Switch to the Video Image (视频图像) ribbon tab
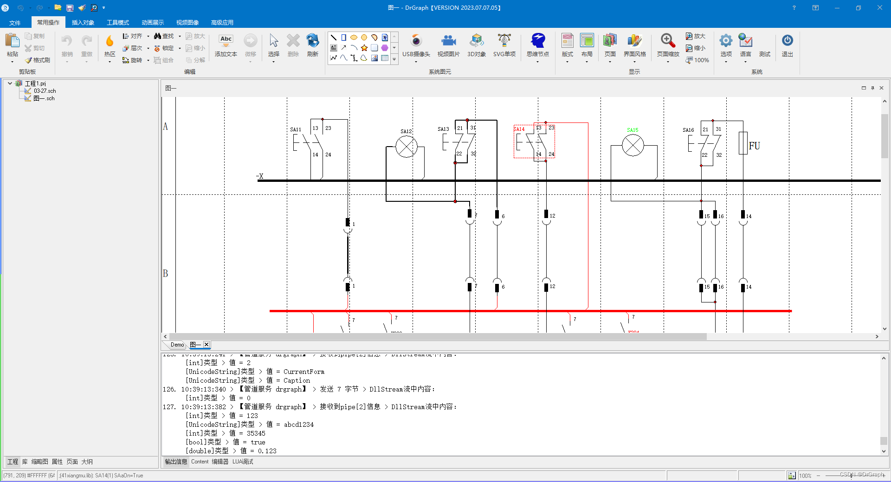891x482 pixels. (x=187, y=23)
